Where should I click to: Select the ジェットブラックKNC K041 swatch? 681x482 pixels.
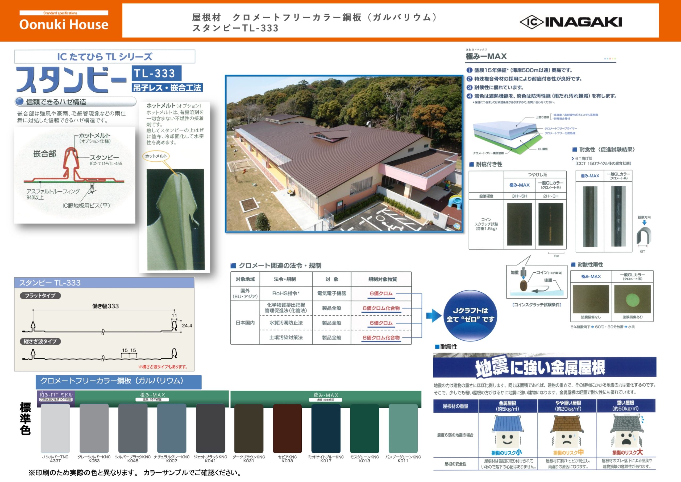(210, 428)
